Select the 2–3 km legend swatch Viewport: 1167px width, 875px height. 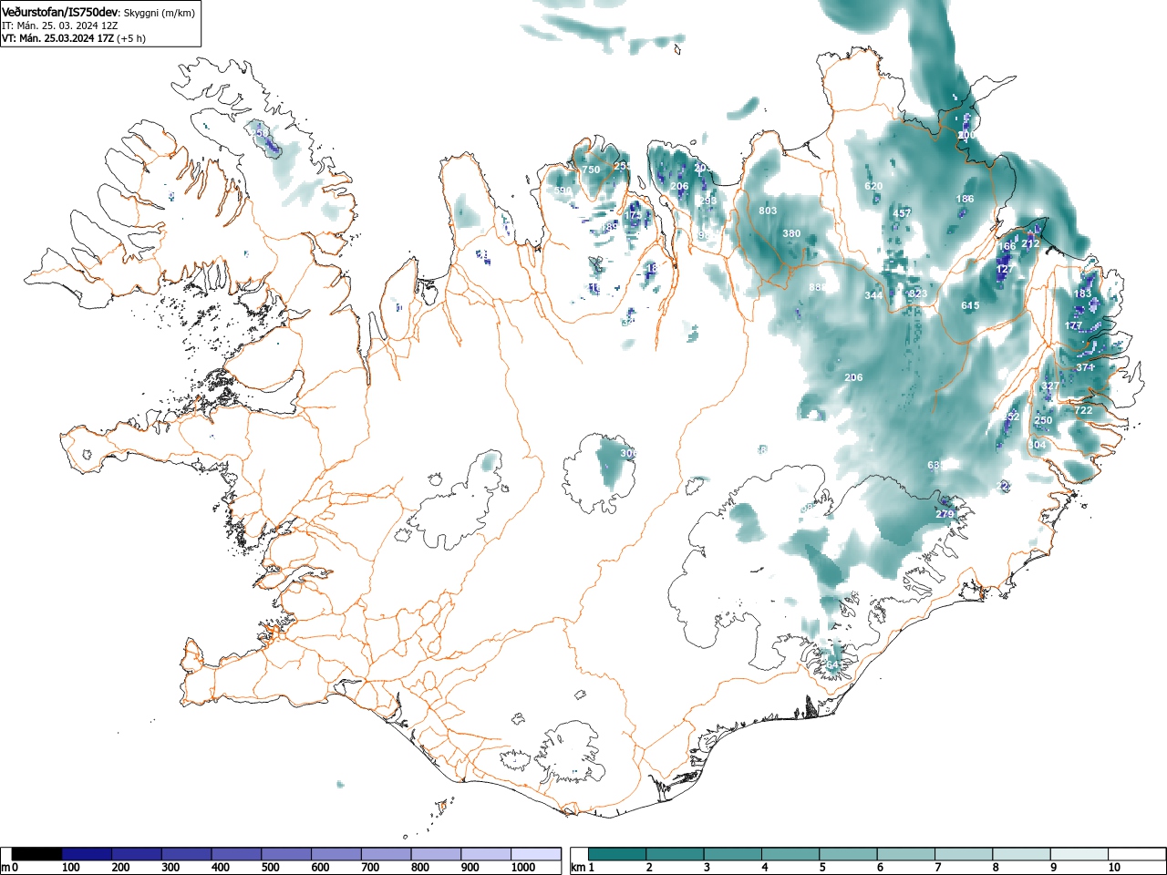pyautogui.click(x=676, y=854)
